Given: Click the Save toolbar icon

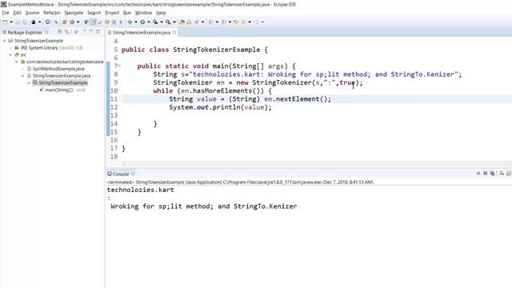Looking at the screenshot, I should tap(18, 22).
